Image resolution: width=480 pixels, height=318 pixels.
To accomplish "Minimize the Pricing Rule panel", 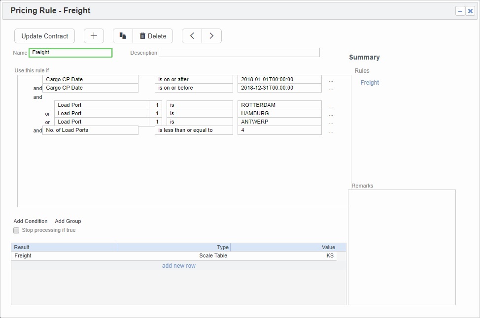I will pyautogui.click(x=460, y=11).
